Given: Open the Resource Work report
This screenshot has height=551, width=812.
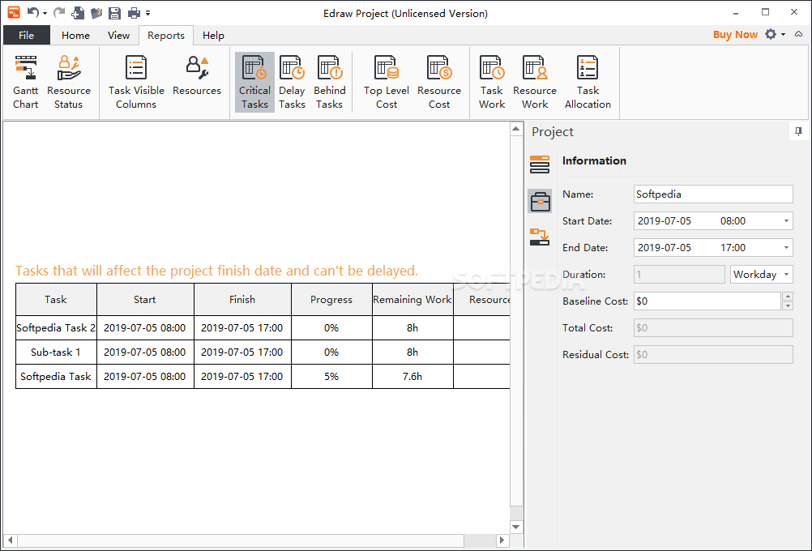Looking at the screenshot, I should [535, 83].
